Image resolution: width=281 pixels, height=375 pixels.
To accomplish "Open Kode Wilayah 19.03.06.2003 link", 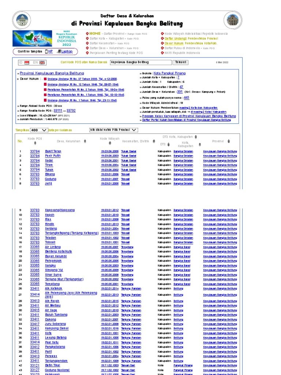I will point(110,156).
